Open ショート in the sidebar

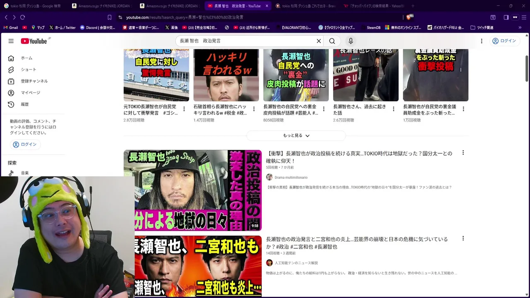[x=28, y=70]
